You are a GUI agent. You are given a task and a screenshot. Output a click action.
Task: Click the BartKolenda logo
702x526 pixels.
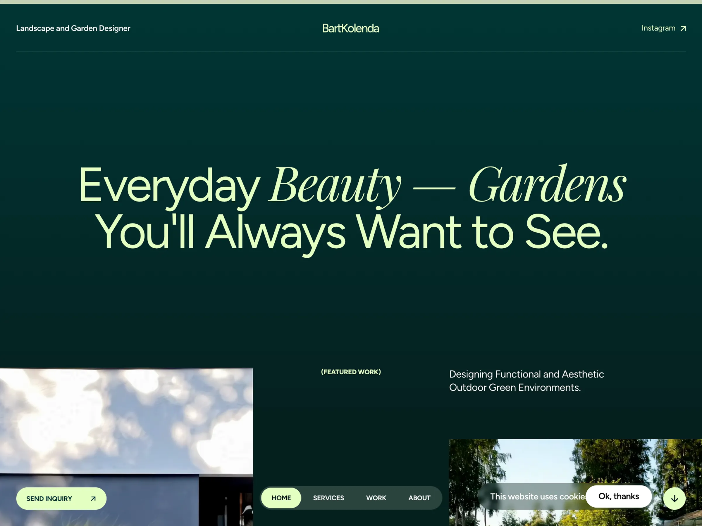point(351,29)
